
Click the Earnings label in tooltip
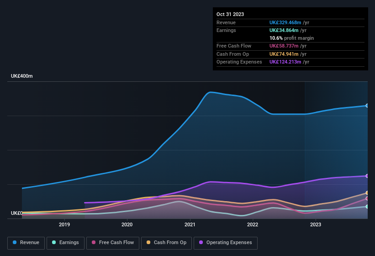click(x=226, y=30)
